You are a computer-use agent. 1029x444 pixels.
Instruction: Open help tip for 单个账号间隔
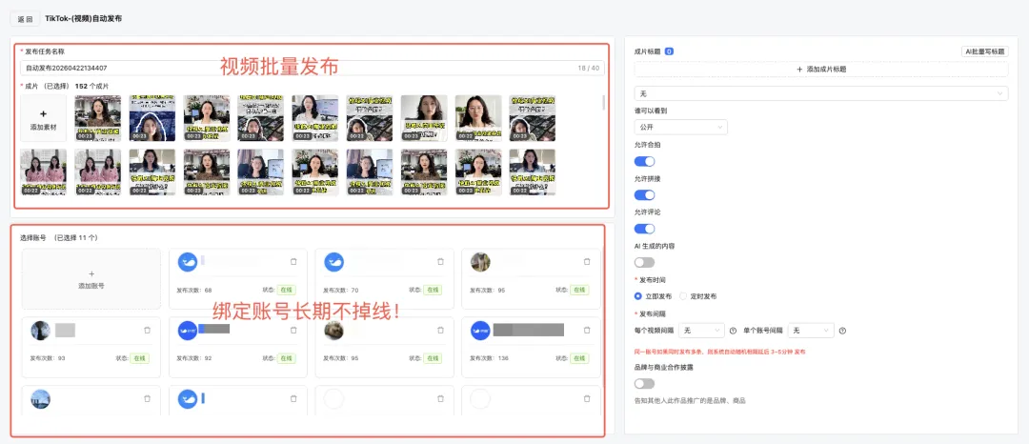click(x=842, y=331)
